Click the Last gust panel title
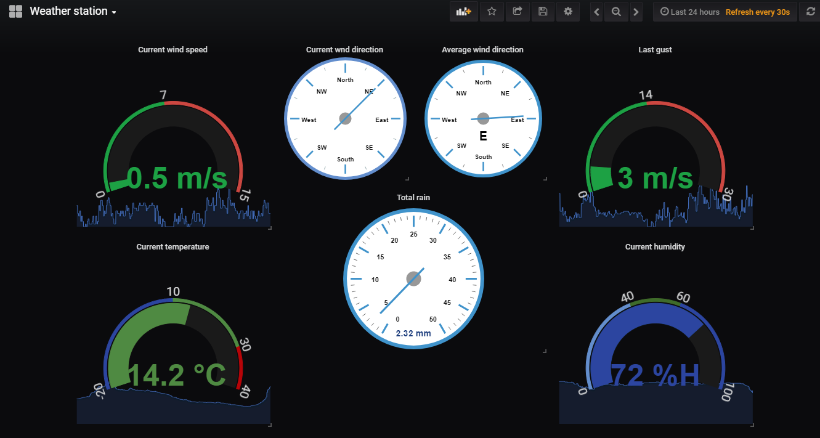This screenshot has width=820, height=438. tap(655, 50)
